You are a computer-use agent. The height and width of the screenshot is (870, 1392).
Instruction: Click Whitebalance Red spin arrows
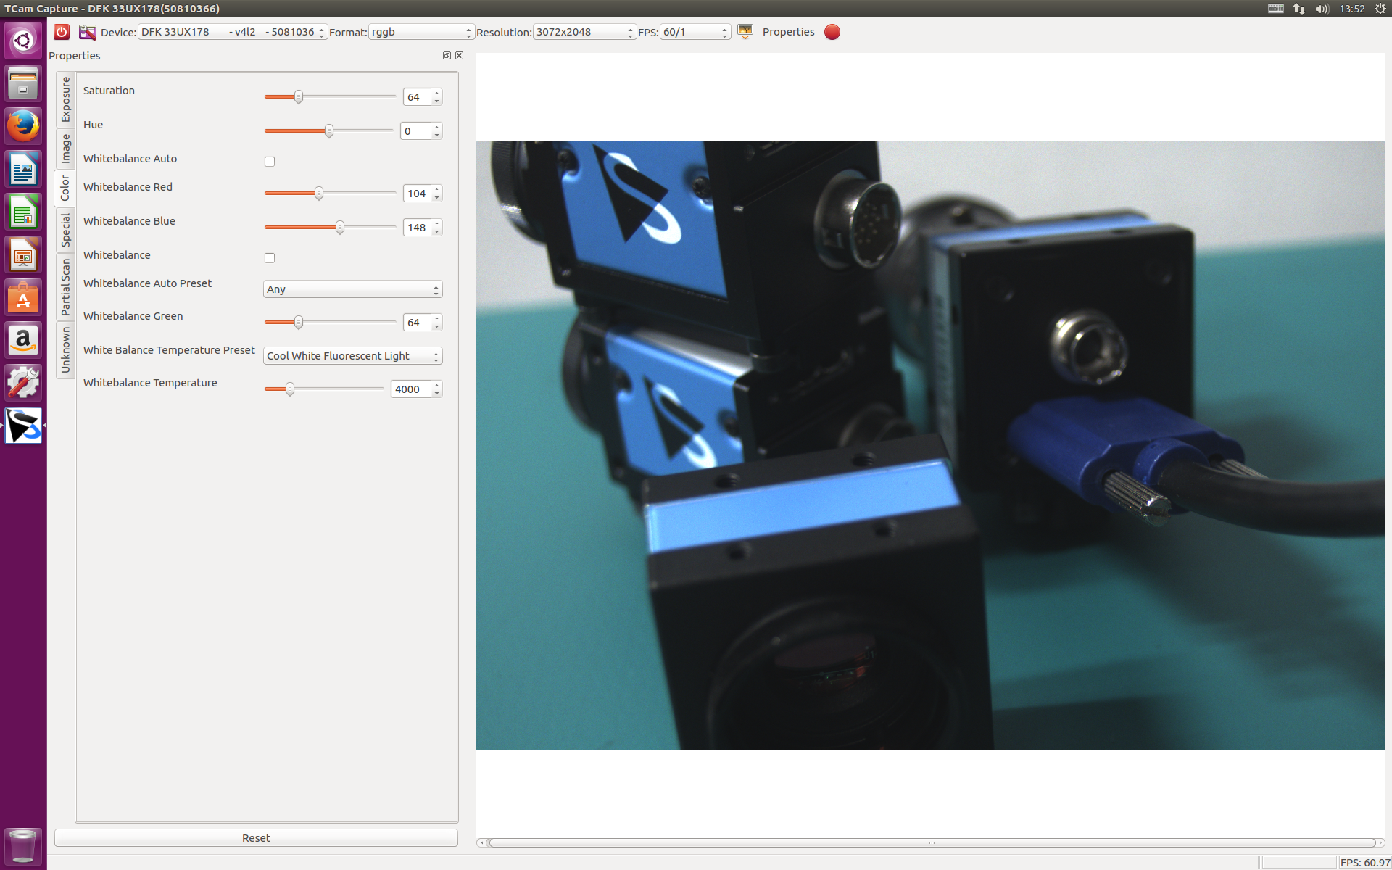pyautogui.click(x=436, y=194)
